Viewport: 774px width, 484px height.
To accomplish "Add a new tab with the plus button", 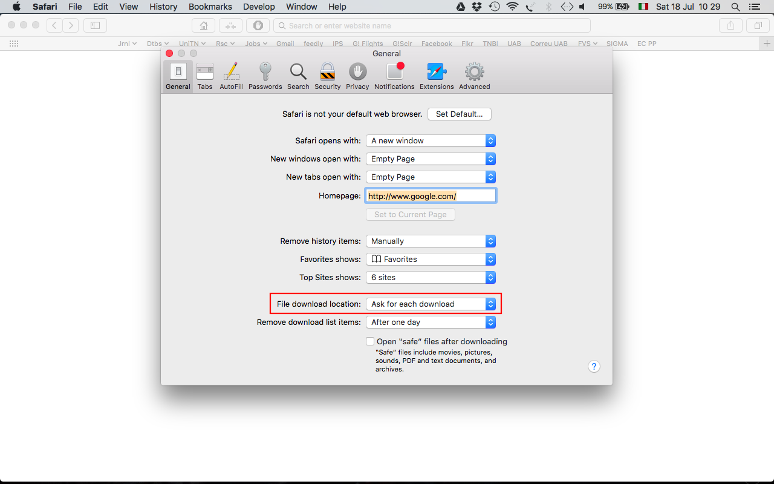I will click(767, 44).
